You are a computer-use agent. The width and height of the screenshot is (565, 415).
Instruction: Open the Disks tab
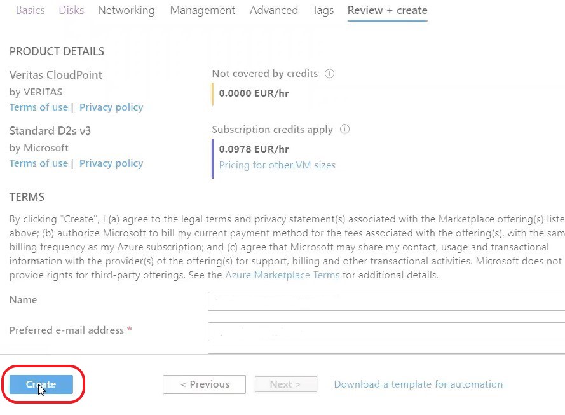(x=71, y=10)
